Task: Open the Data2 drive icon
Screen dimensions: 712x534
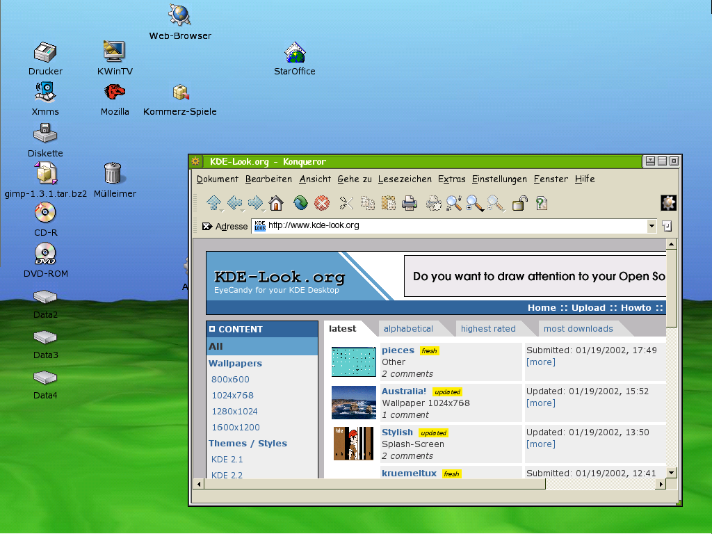Action: tap(45, 303)
